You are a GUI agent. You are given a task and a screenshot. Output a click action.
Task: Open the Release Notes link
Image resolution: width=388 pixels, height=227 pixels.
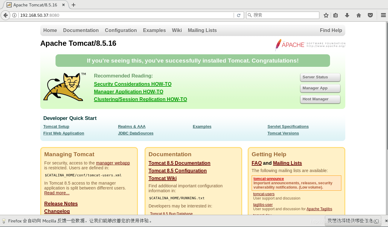[61, 204]
